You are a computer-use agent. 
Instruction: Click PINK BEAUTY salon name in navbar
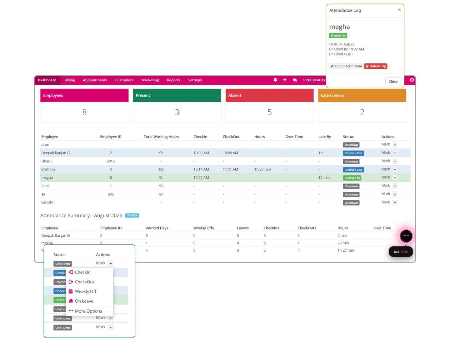click(314, 80)
